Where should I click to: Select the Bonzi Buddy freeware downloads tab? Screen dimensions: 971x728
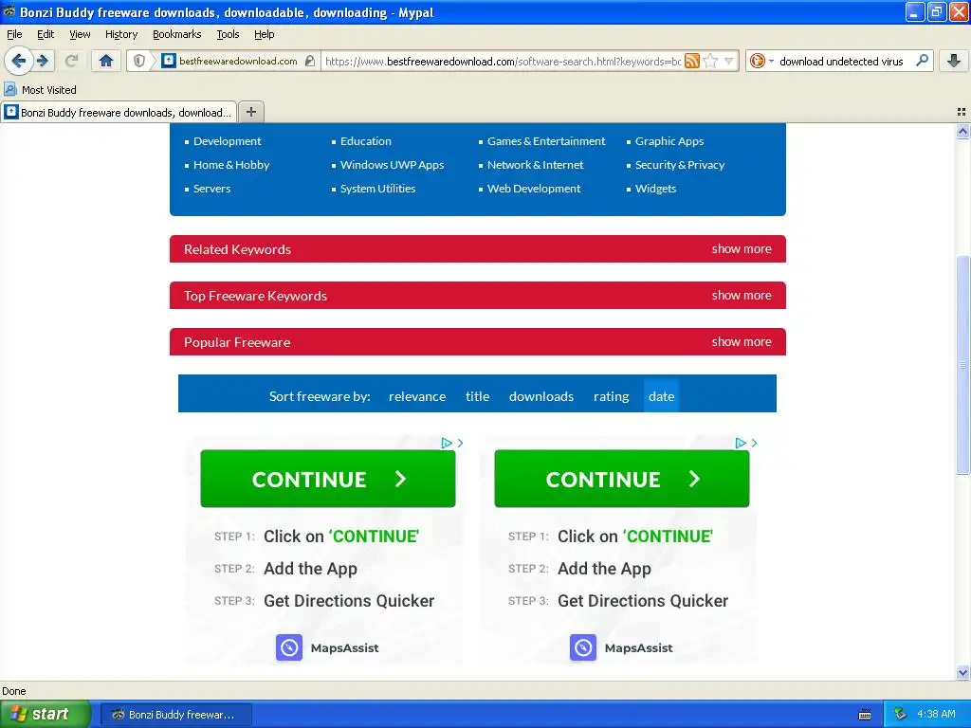119,112
